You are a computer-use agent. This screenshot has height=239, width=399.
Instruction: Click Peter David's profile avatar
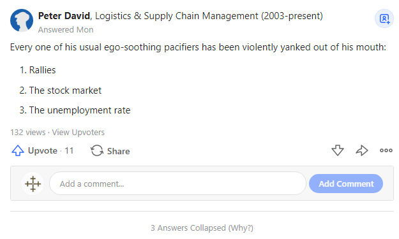(x=22, y=20)
